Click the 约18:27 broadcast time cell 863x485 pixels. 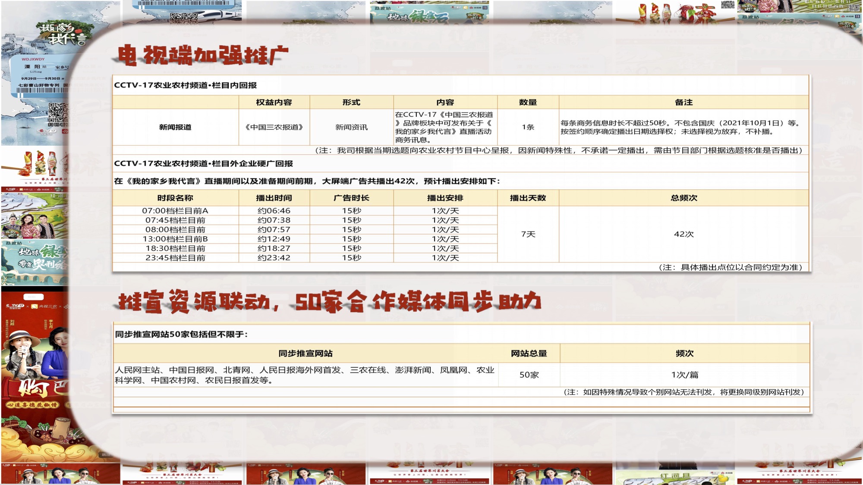274,248
